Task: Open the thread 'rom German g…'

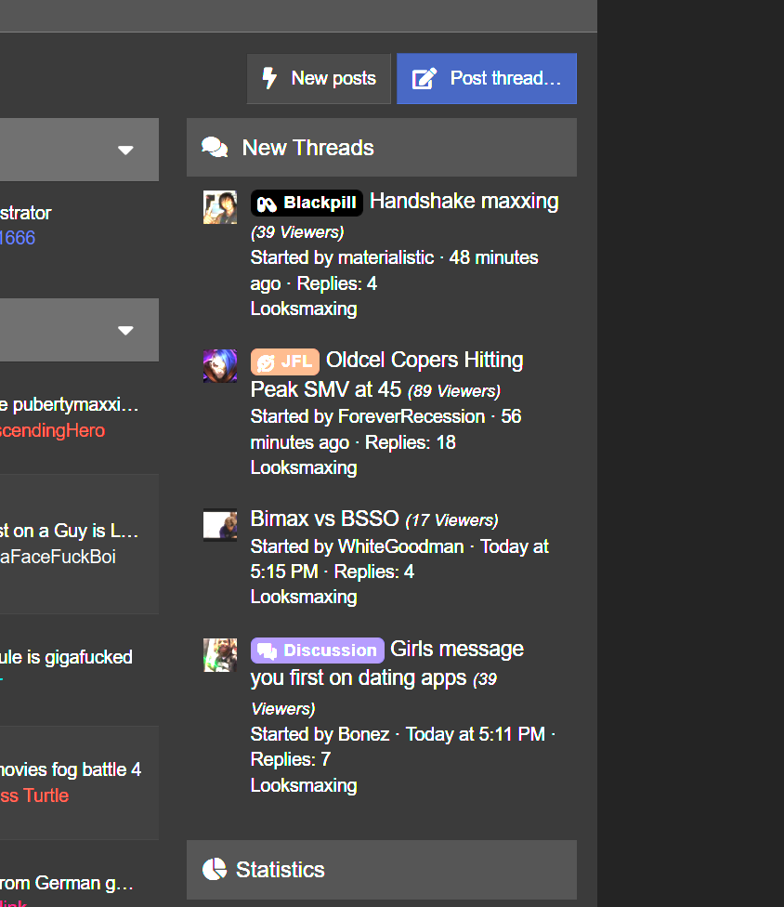Action: (67, 883)
